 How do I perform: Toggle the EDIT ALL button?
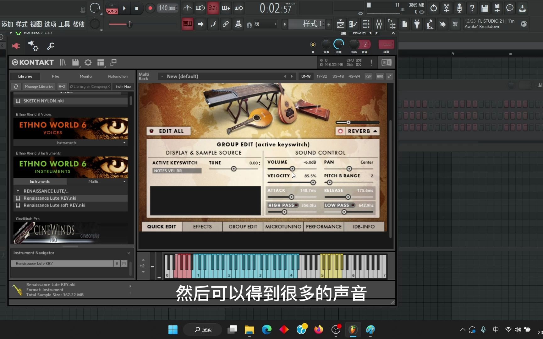168,131
